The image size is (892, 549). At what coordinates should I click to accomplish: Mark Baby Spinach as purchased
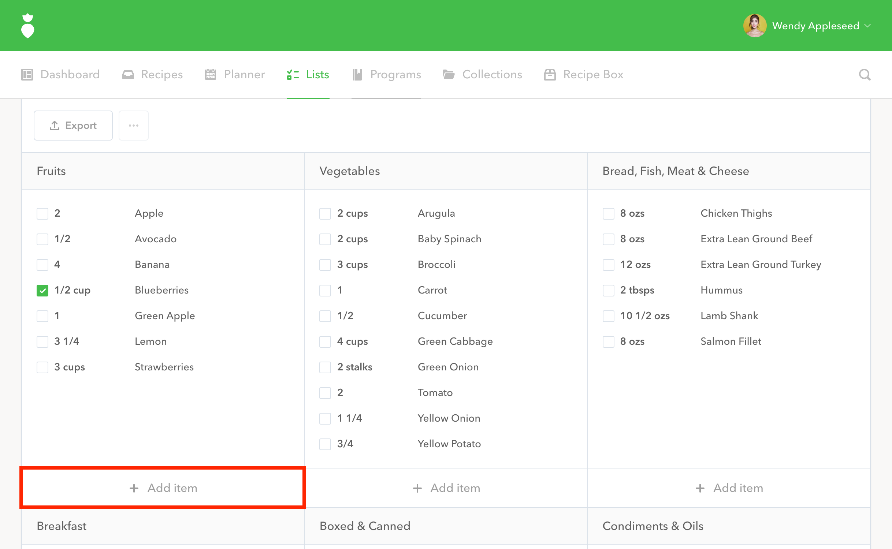325,239
